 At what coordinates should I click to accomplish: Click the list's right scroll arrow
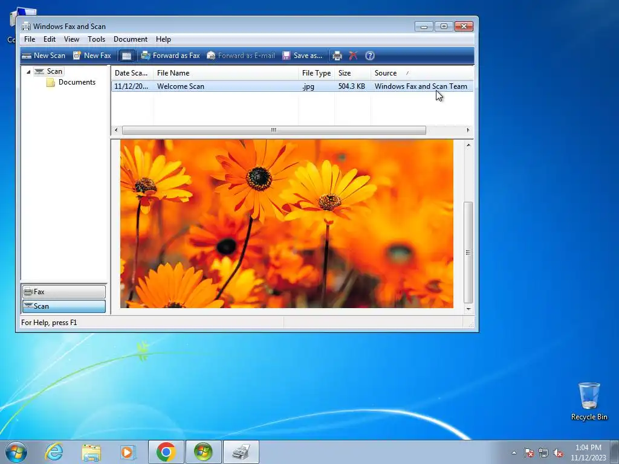coord(468,130)
